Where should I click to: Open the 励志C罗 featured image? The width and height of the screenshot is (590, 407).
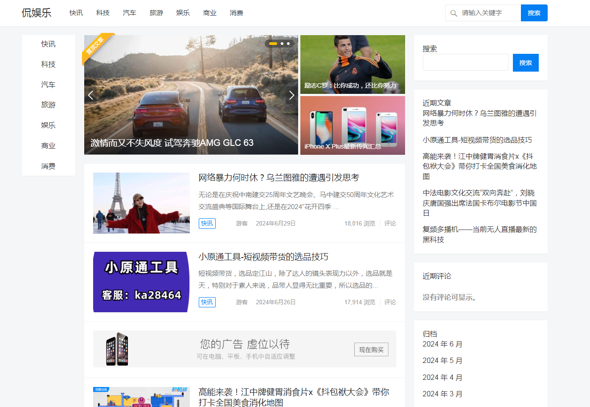point(352,64)
